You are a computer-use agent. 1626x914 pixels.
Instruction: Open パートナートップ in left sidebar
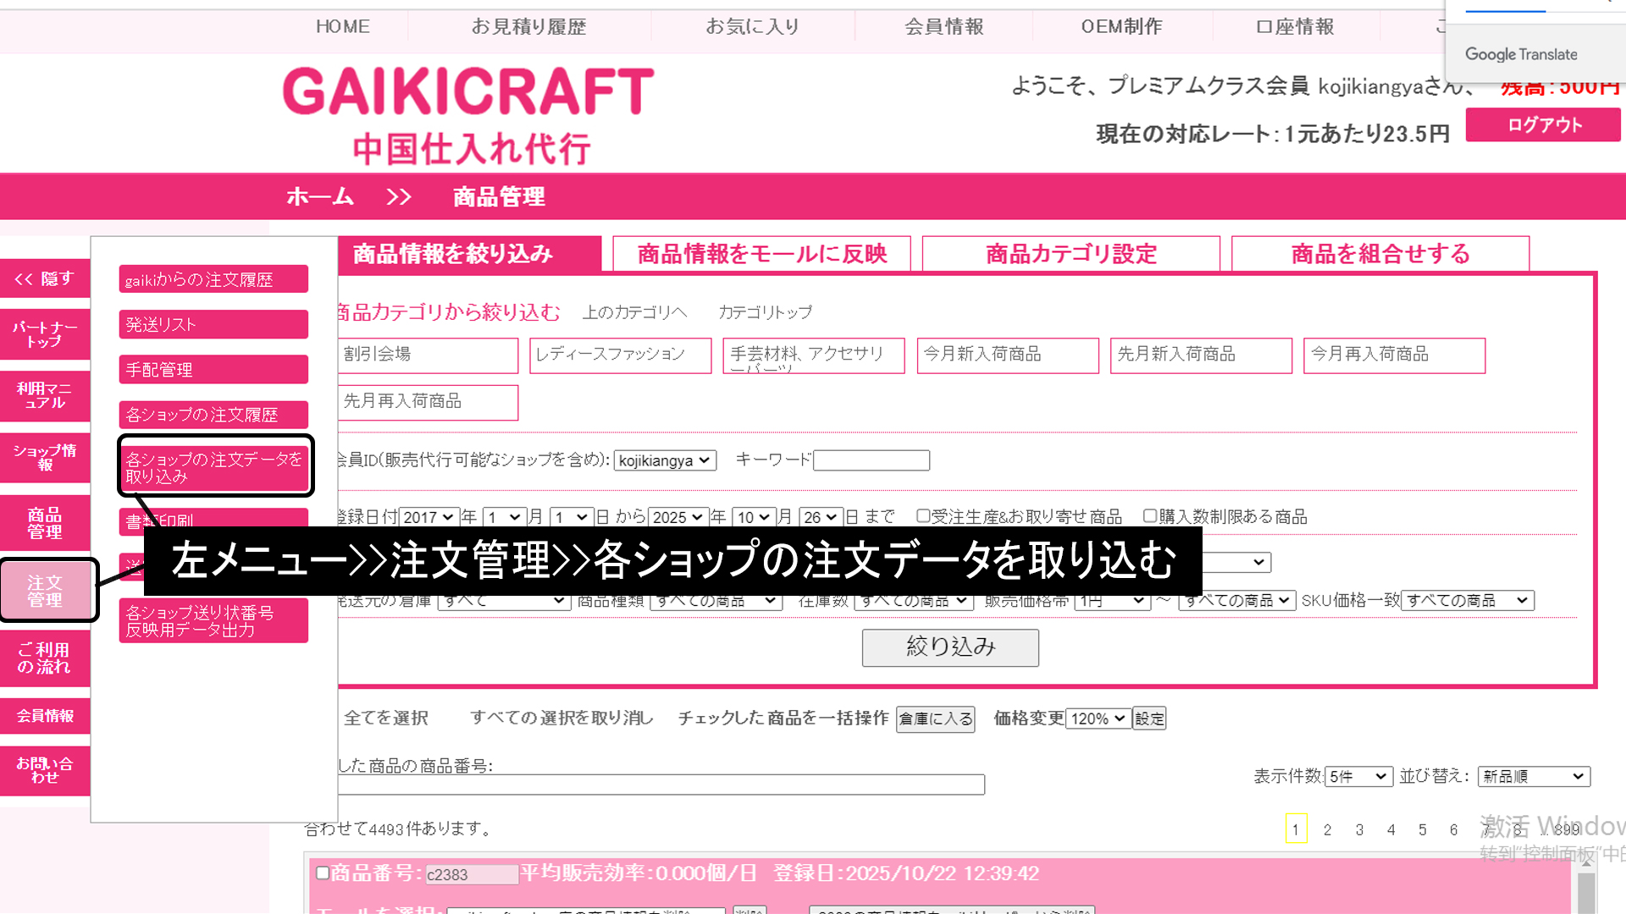pyautogui.click(x=45, y=334)
